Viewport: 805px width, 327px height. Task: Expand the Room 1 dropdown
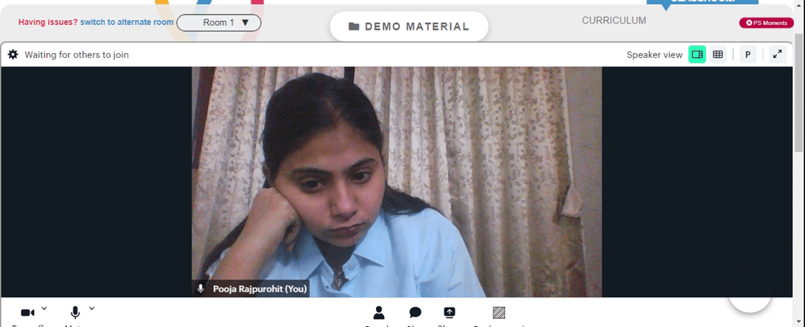219,23
